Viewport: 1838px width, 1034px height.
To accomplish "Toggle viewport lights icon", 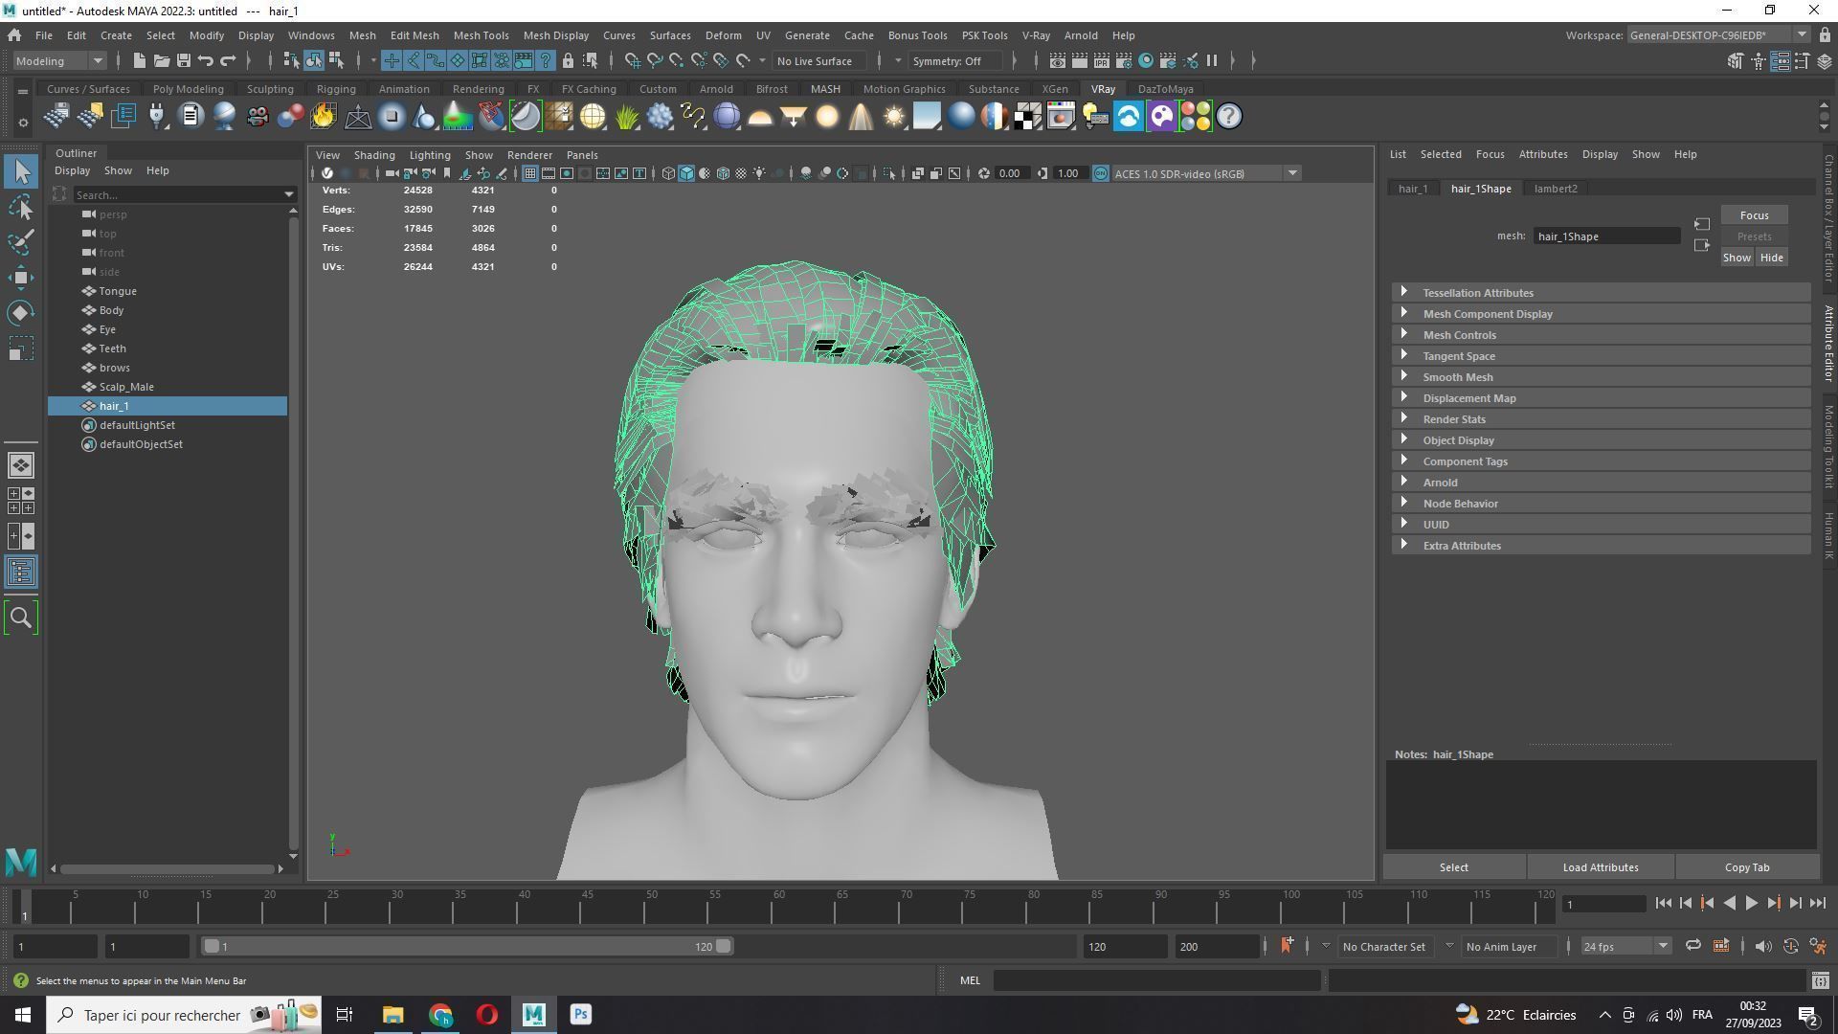I will 759,173.
